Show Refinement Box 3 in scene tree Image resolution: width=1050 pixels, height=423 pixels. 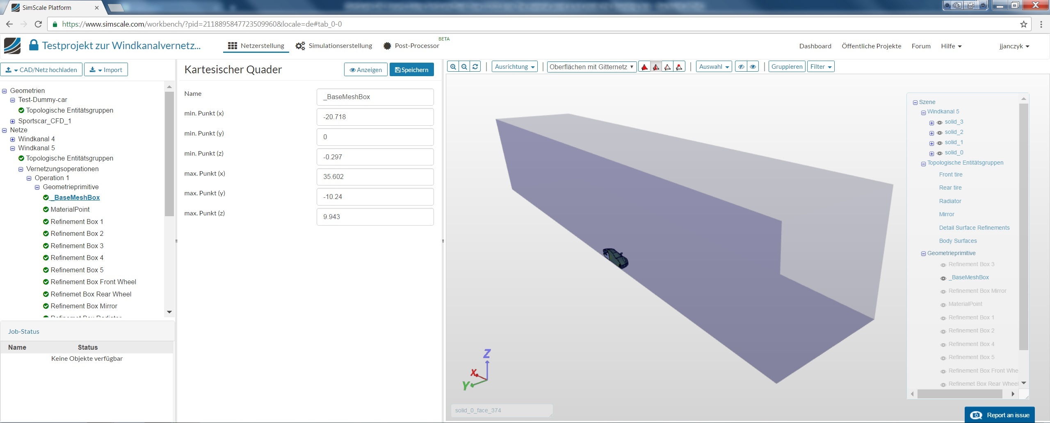click(943, 265)
